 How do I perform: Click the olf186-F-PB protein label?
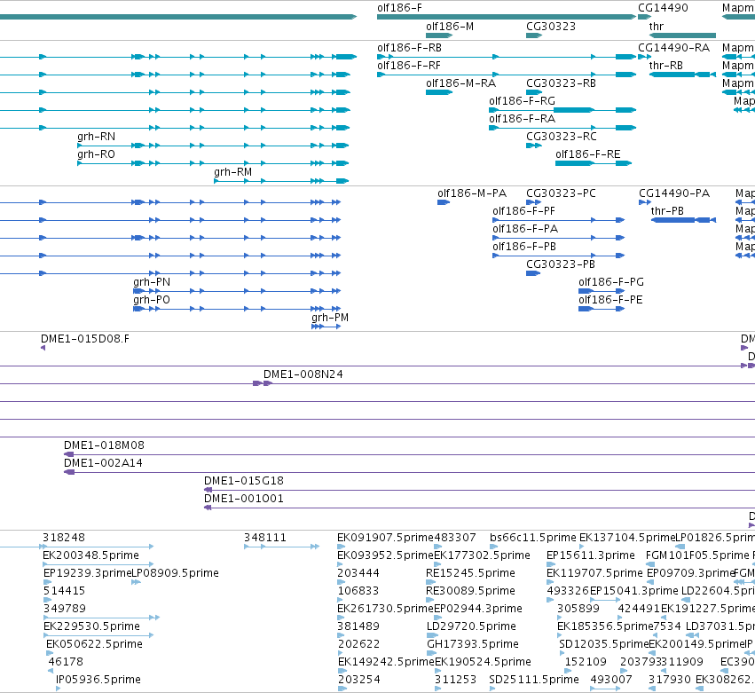point(524,247)
